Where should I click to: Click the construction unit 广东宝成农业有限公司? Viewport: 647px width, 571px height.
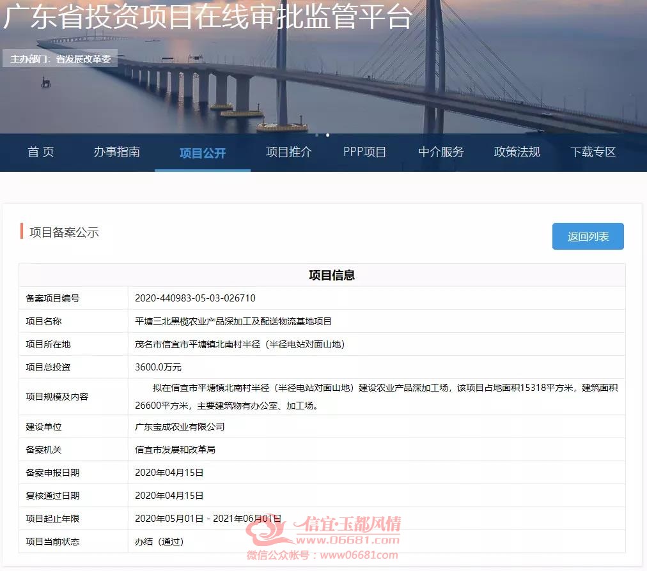(x=180, y=427)
